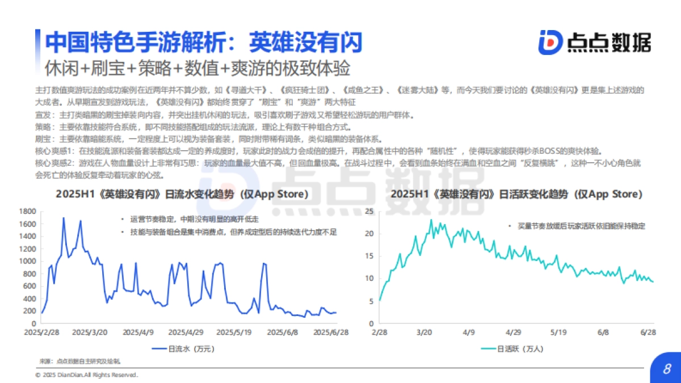Click the peak of the blue revenue curve
This screenshot has height=383, width=681.
[x=64, y=218]
